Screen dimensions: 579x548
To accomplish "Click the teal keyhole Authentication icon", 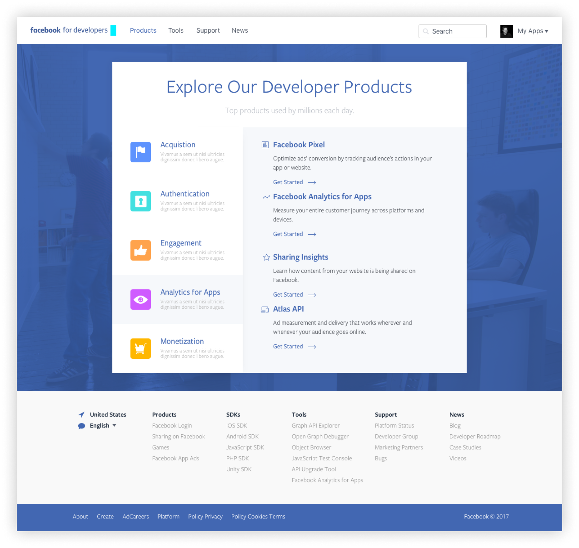I will tap(140, 201).
